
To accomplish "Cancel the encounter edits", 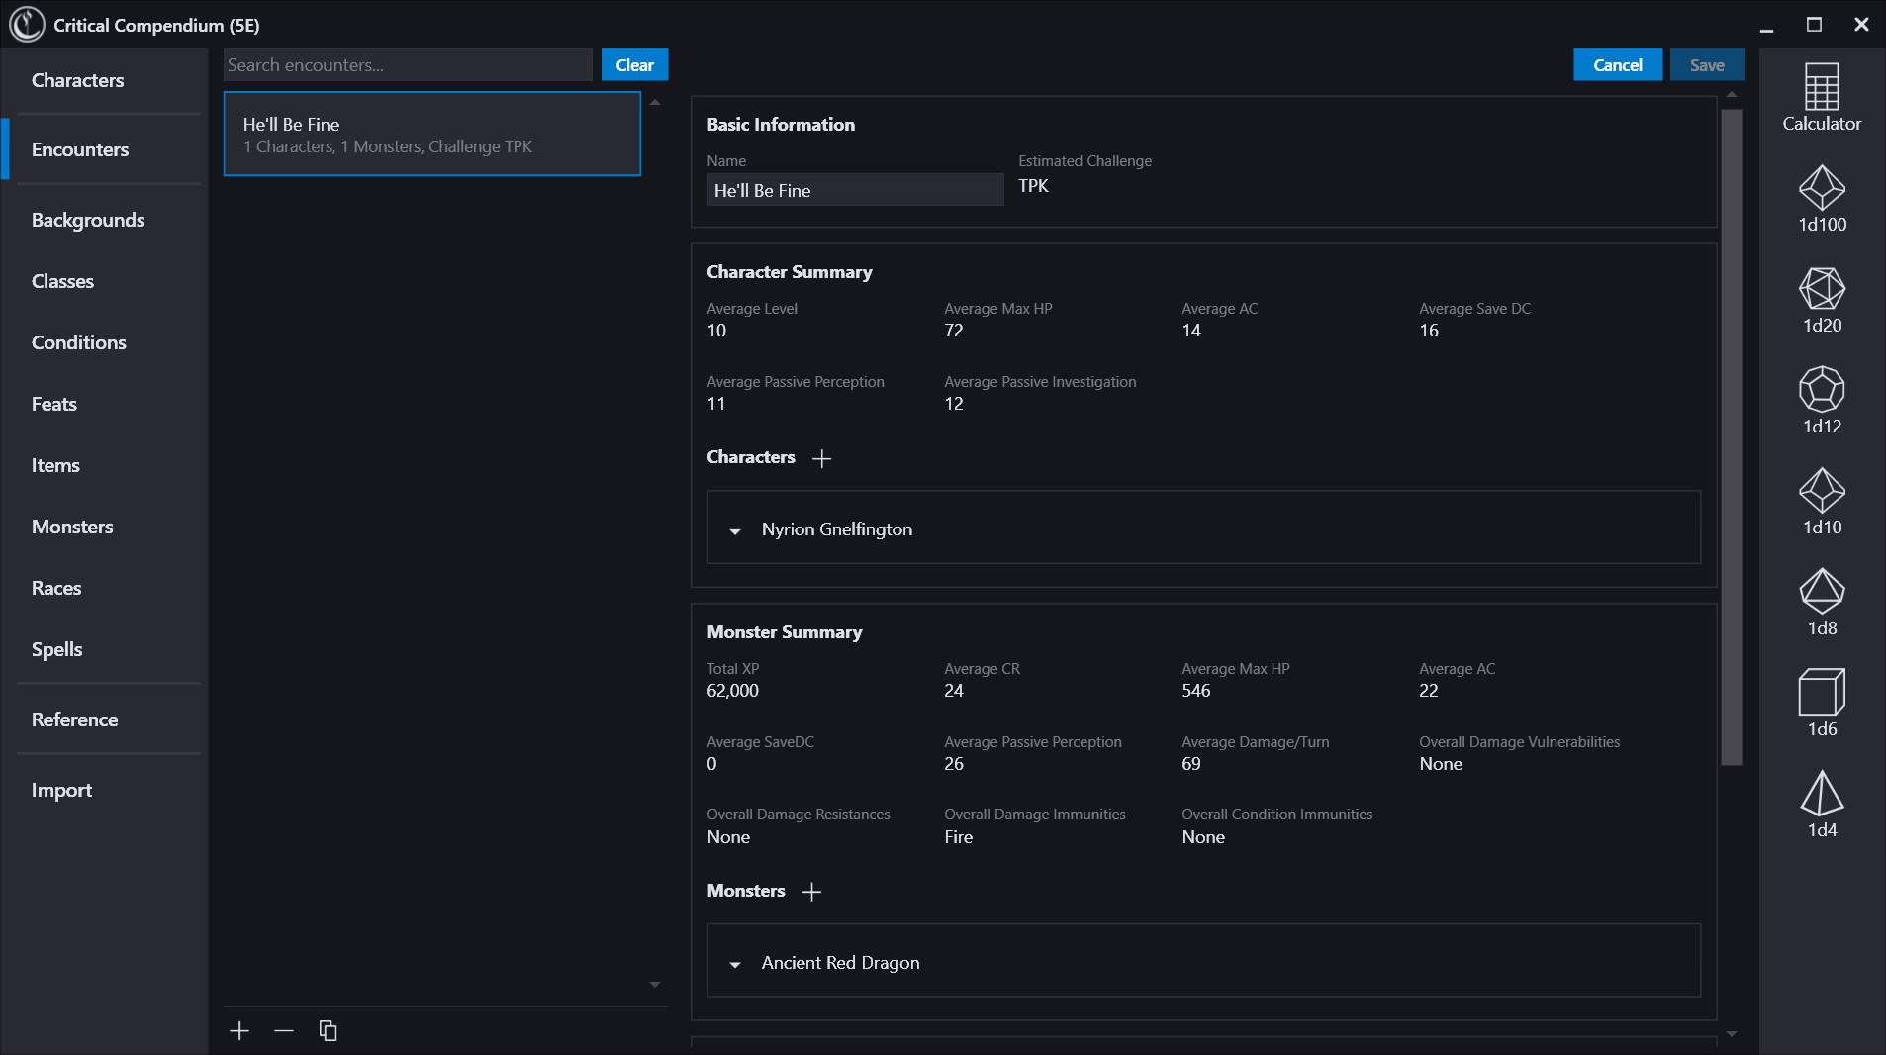I will click(1617, 64).
